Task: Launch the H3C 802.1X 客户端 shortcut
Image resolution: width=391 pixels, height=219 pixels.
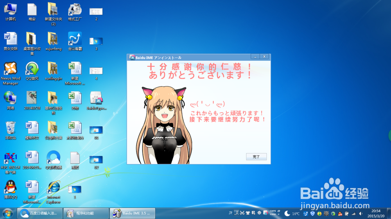Action: coord(11,162)
